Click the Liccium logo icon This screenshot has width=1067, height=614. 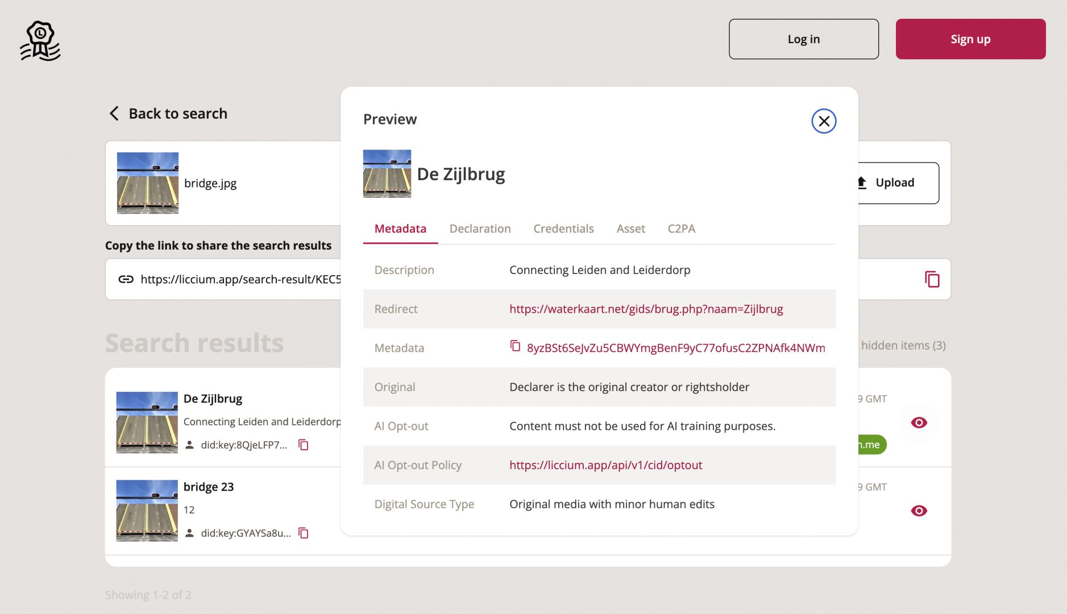point(40,40)
